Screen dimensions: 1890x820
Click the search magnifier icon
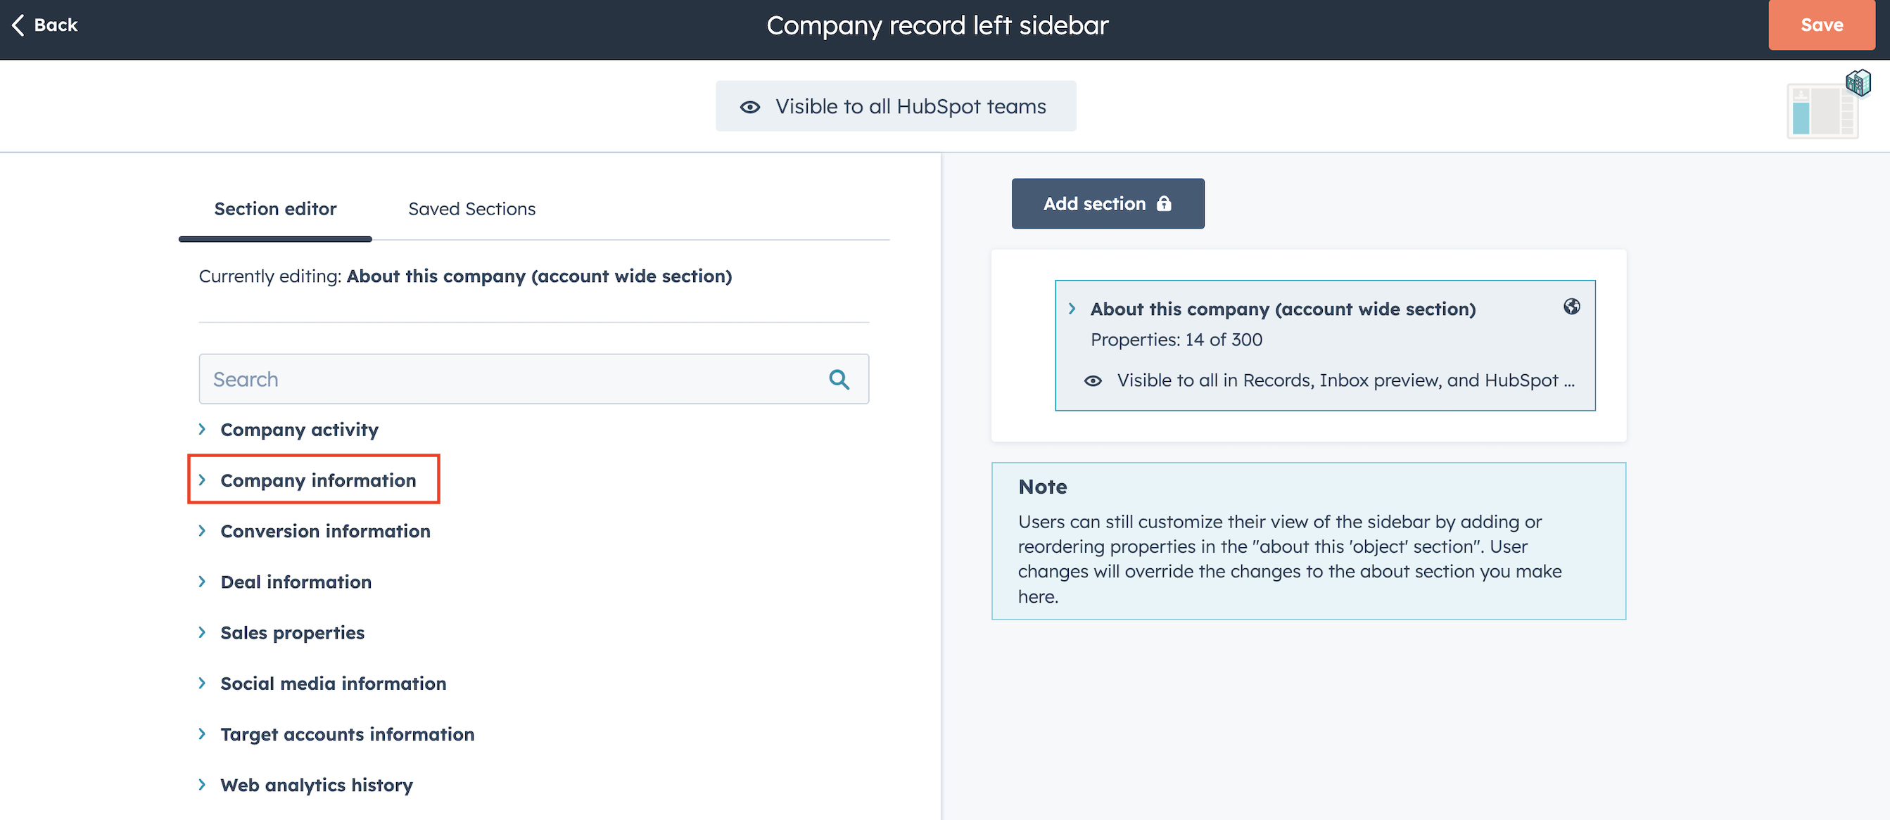(839, 379)
